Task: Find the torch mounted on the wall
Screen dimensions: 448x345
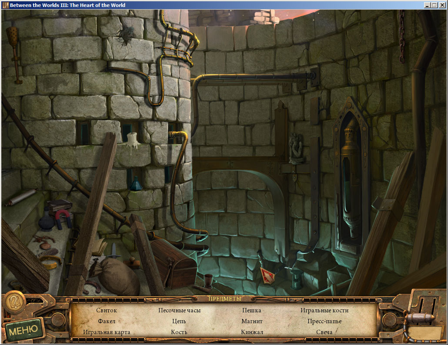Action: [x=14, y=52]
